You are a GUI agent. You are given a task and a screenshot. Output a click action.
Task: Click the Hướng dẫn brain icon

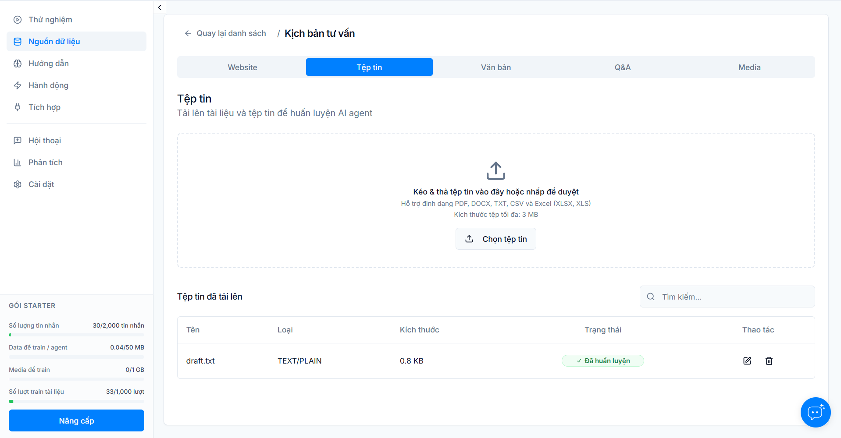click(x=18, y=64)
